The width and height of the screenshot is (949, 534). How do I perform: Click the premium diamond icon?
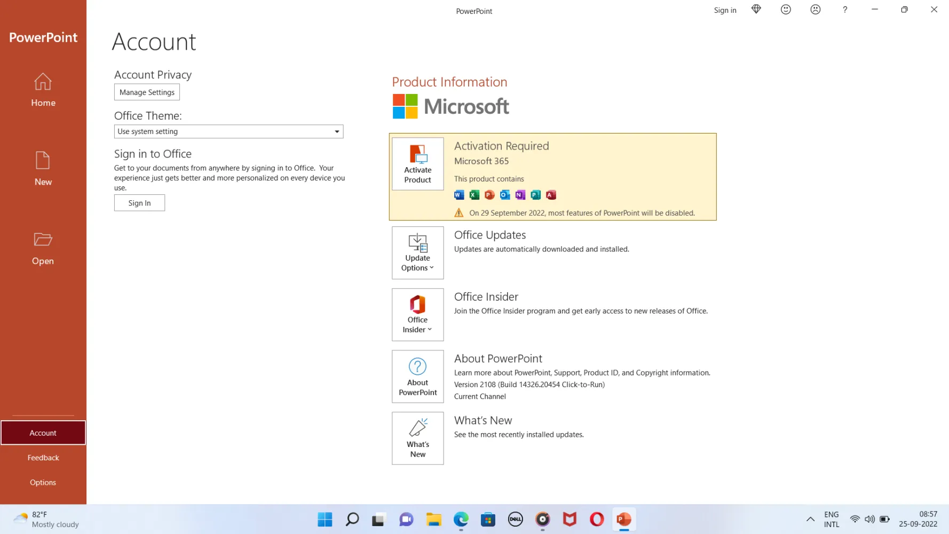(x=756, y=10)
